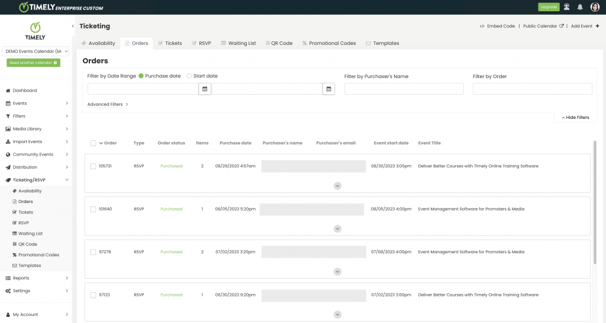The image size is (606, 323).
Task: Open second date range calendar picker
Action: 328,89
